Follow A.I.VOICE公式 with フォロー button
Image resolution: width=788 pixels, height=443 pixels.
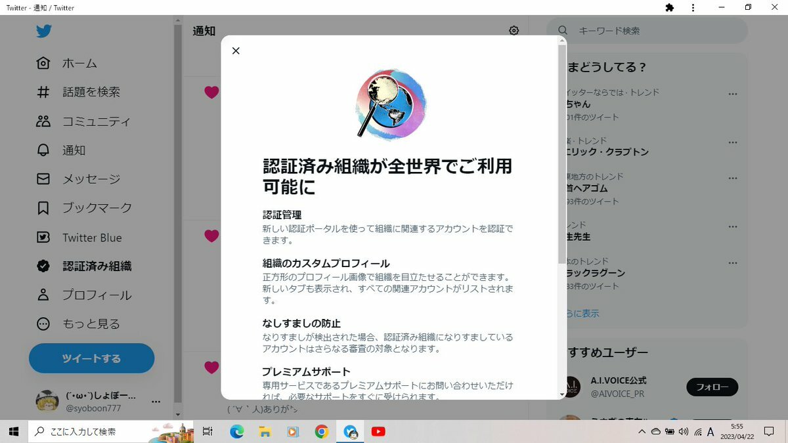pos(712,387)
